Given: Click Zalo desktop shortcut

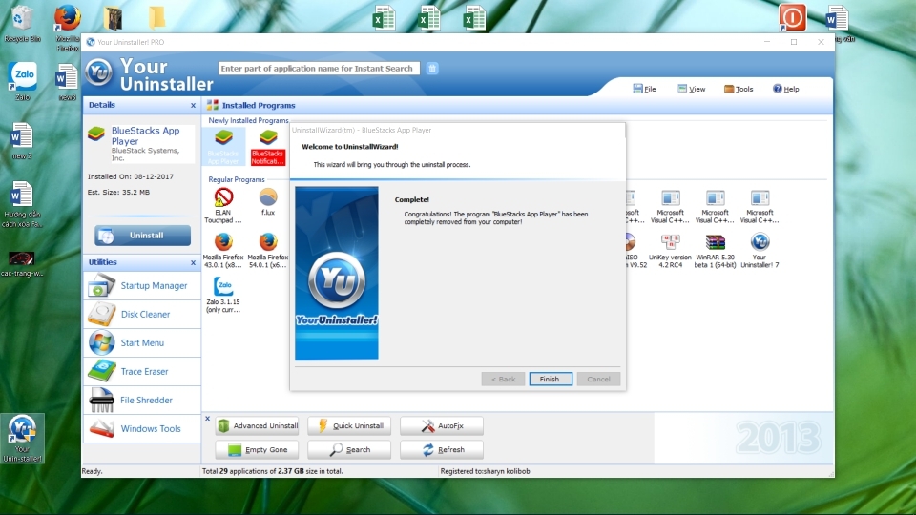Looking at the screenshot, I should (23, 80).
